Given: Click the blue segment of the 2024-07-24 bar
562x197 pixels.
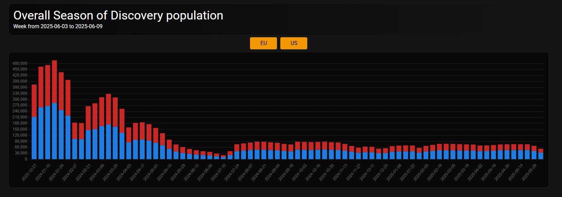Looking at the screenshot, I should [x=237, y=155].
